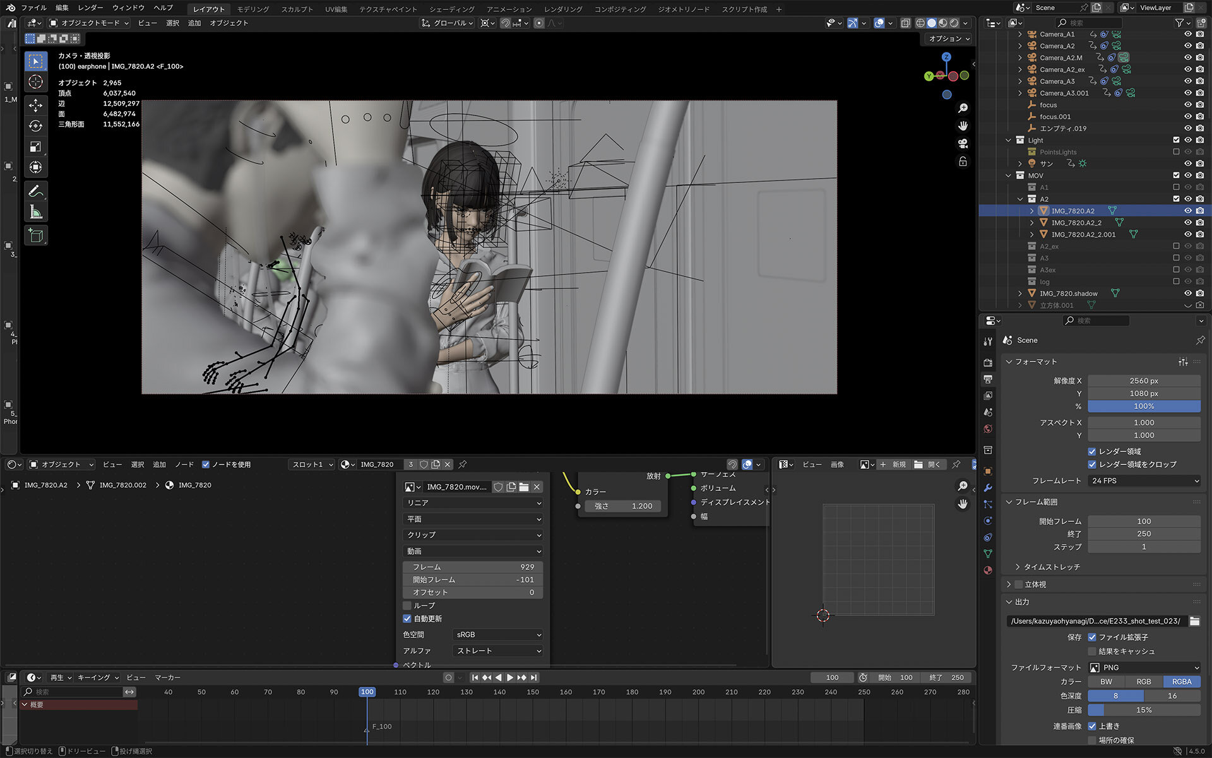
Task: Open the ファイルフォーマット PNG dropdown
Action: (1144, 667)
